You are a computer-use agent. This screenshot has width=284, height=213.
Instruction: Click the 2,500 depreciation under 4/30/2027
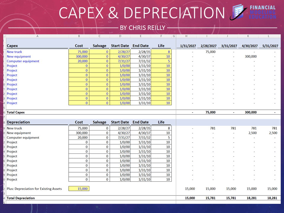(x=252, y=133)
